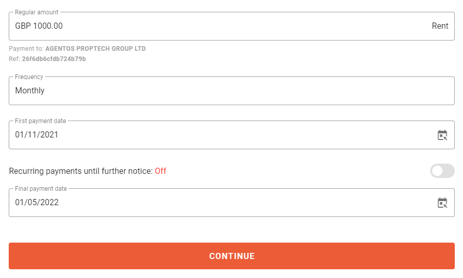The height and width of the screenshot is (278, 463).
Task: Click the 01/05/2022 date value
Action: click(x=37, y=203)
